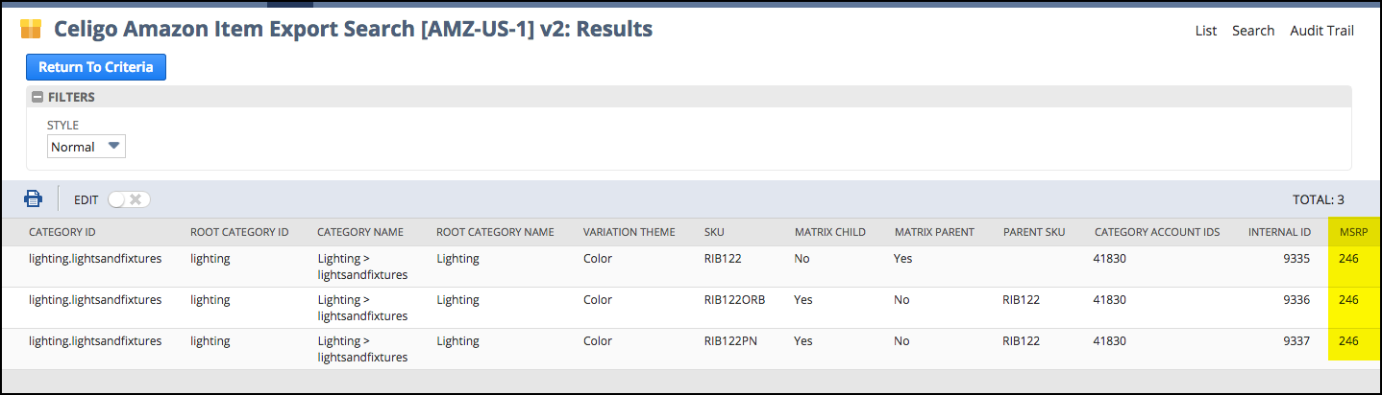
Task: Return to the search criteria
Action: tap(96, 67)
